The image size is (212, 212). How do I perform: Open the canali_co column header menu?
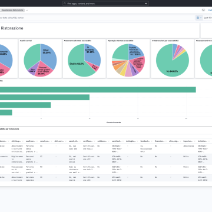tap(51, 141)
